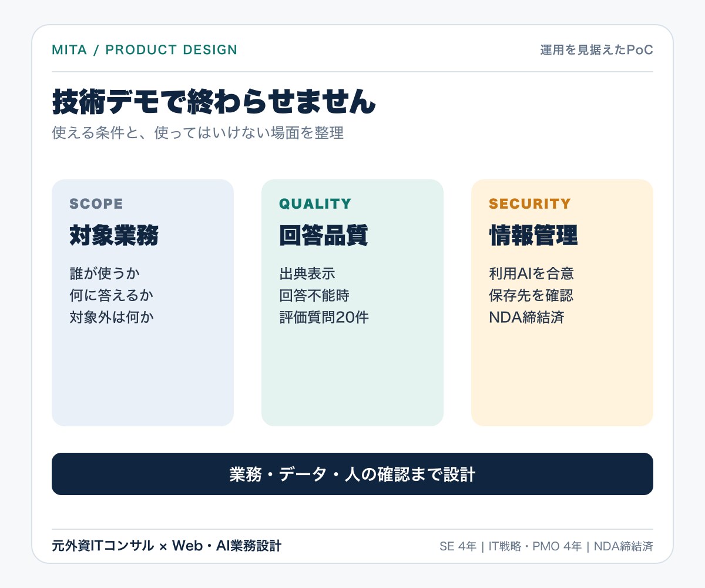Click the 'SECURITY' card label
This screenshot has width=705, height=588.
(x=530, y=204)
